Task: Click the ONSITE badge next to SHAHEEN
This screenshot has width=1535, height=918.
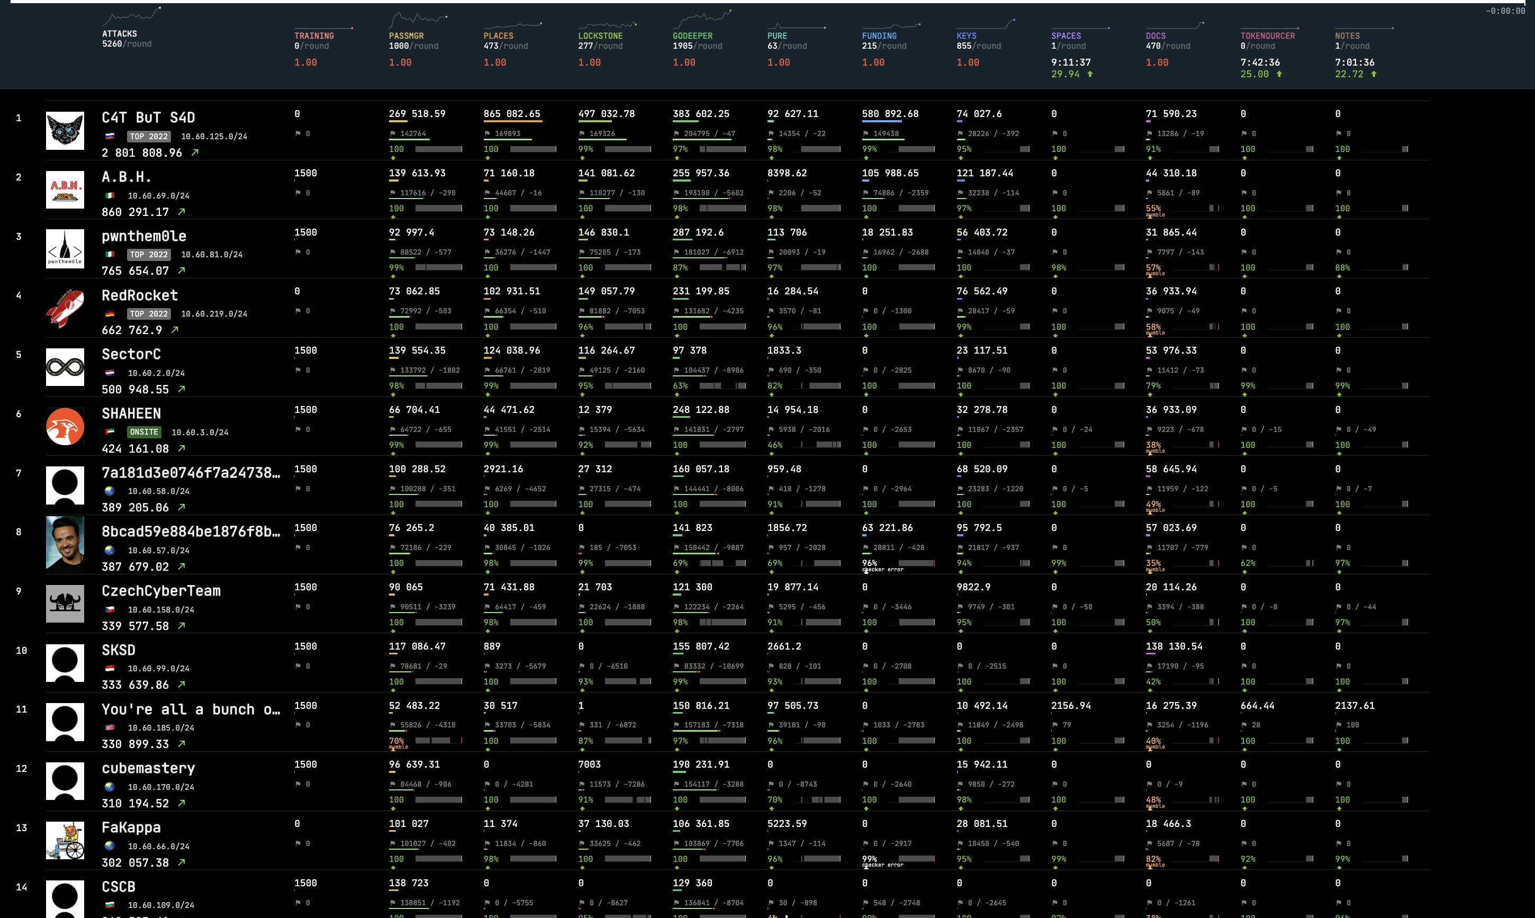Action: click(143, 433)
